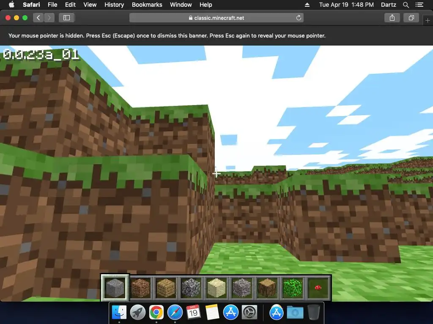Close the Safari window
The height and width of the screenshot is (324, 433).
click(8, 18)
